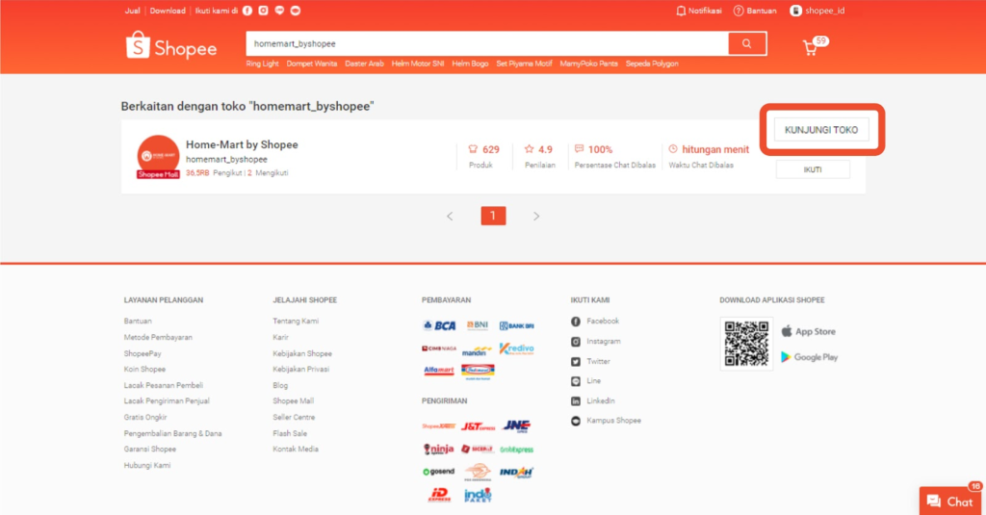This screenshot has width=986, height=515.
Task: Click 4.9 Penilaian rating stat
Action: [x=539, y=156]
